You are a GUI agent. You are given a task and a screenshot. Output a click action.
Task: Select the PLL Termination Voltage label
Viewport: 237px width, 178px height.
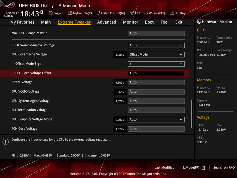point(30,110)
